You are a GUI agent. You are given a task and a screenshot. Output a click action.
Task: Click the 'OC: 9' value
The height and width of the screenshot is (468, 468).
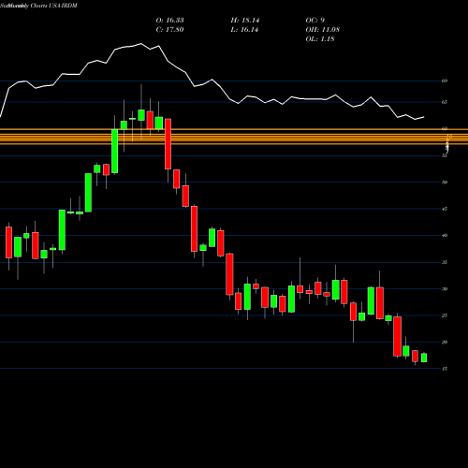[x=315, y=21]
